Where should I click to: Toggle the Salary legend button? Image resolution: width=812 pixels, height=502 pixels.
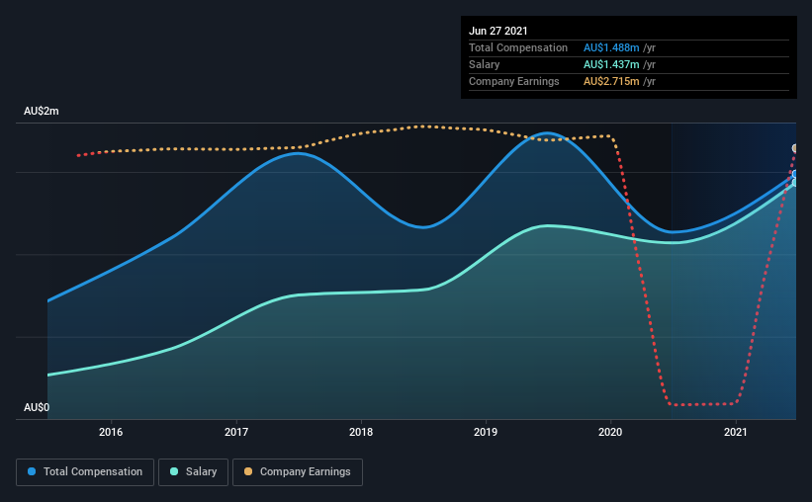click(193, 472)
